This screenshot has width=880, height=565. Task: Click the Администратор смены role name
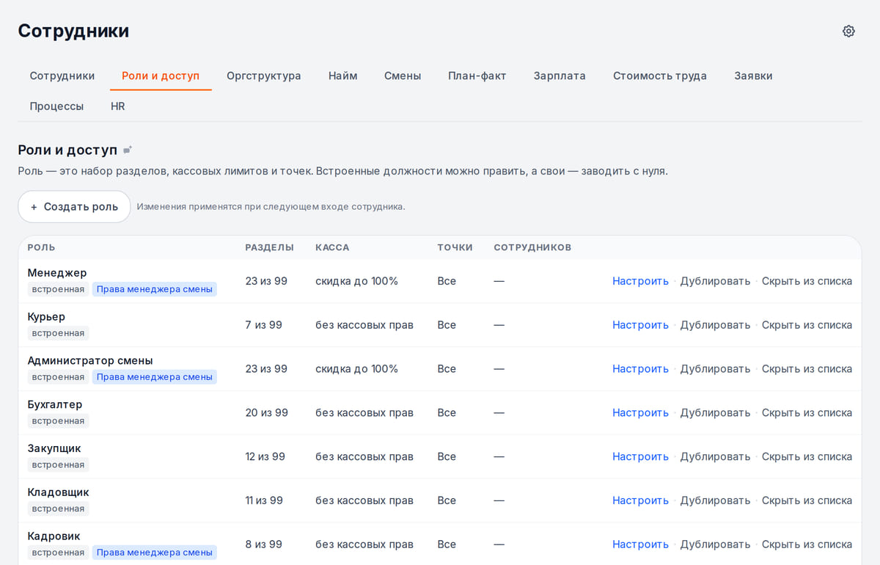(x=90, y=361)
